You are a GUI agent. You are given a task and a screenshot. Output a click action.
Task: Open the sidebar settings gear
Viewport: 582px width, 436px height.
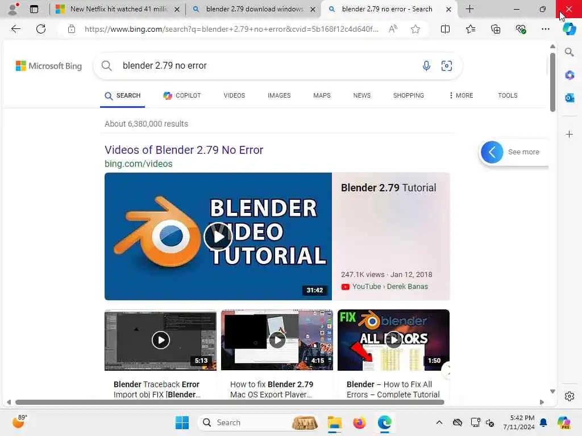(569, 396)
